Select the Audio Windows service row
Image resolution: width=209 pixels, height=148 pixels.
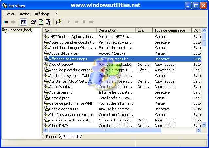pyautogui.click(x=61, y=87)
